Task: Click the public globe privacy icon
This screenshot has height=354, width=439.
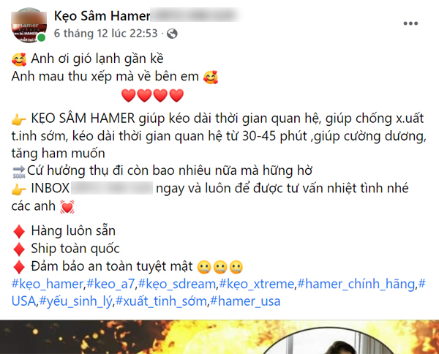Action: click(172, 34)
